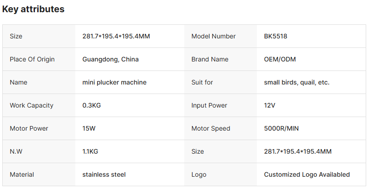368x188 pixels.
Task: Select the Motor Speed label
Action: 211,128
